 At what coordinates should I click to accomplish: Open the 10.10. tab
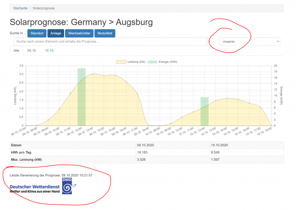click(49, 51)
